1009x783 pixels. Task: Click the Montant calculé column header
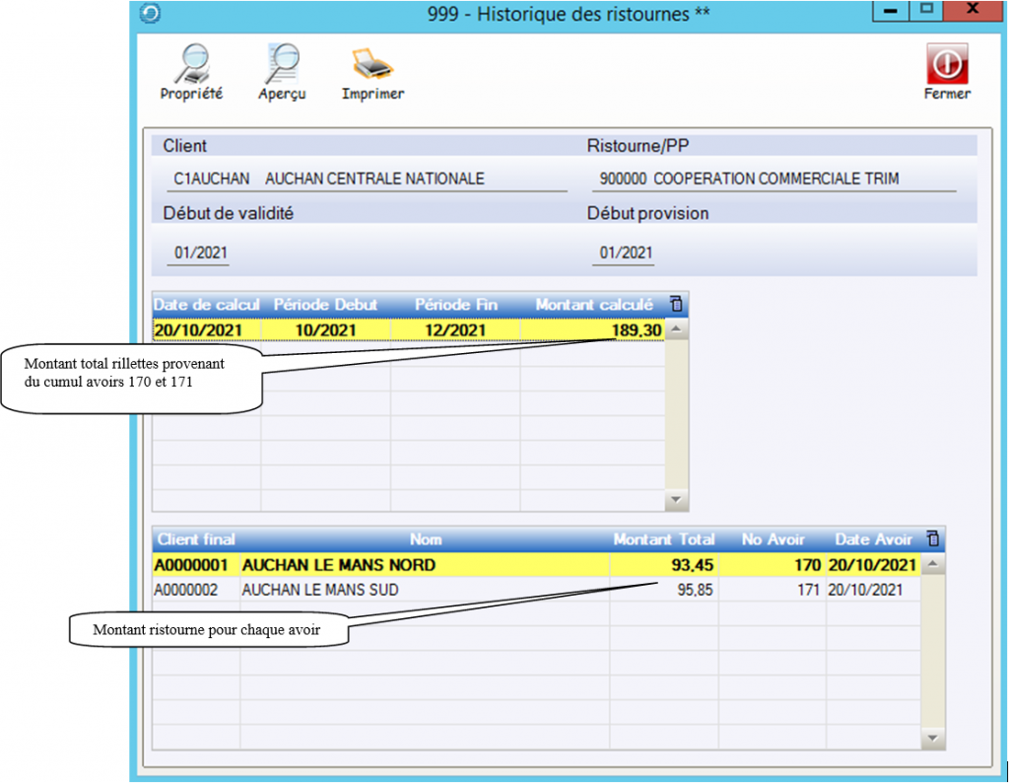coord(593,304)
